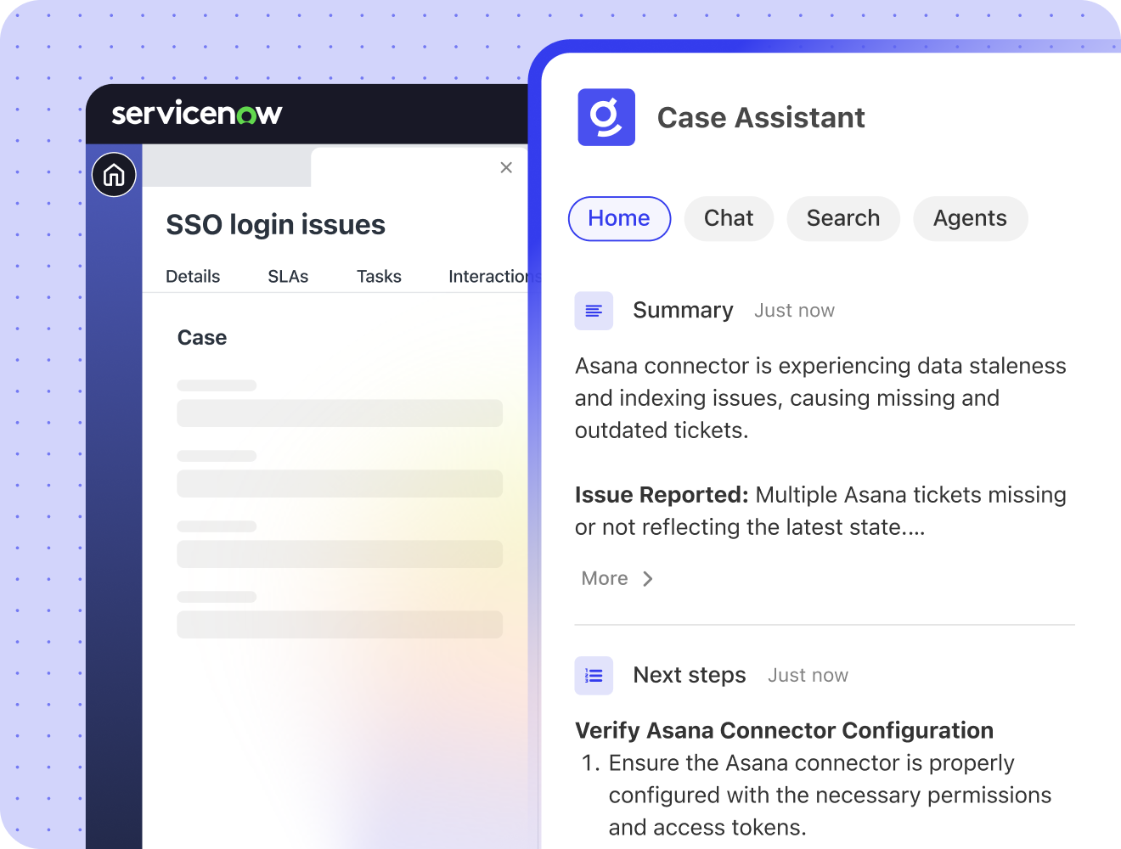Open the Tasks tab

379,277
